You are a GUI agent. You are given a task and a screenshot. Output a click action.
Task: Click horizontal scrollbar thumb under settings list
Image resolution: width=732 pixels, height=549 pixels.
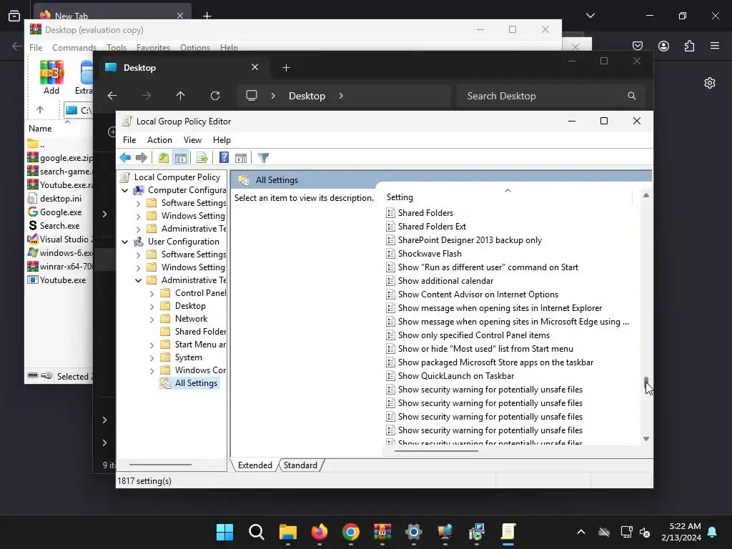(x=436, y=451)
